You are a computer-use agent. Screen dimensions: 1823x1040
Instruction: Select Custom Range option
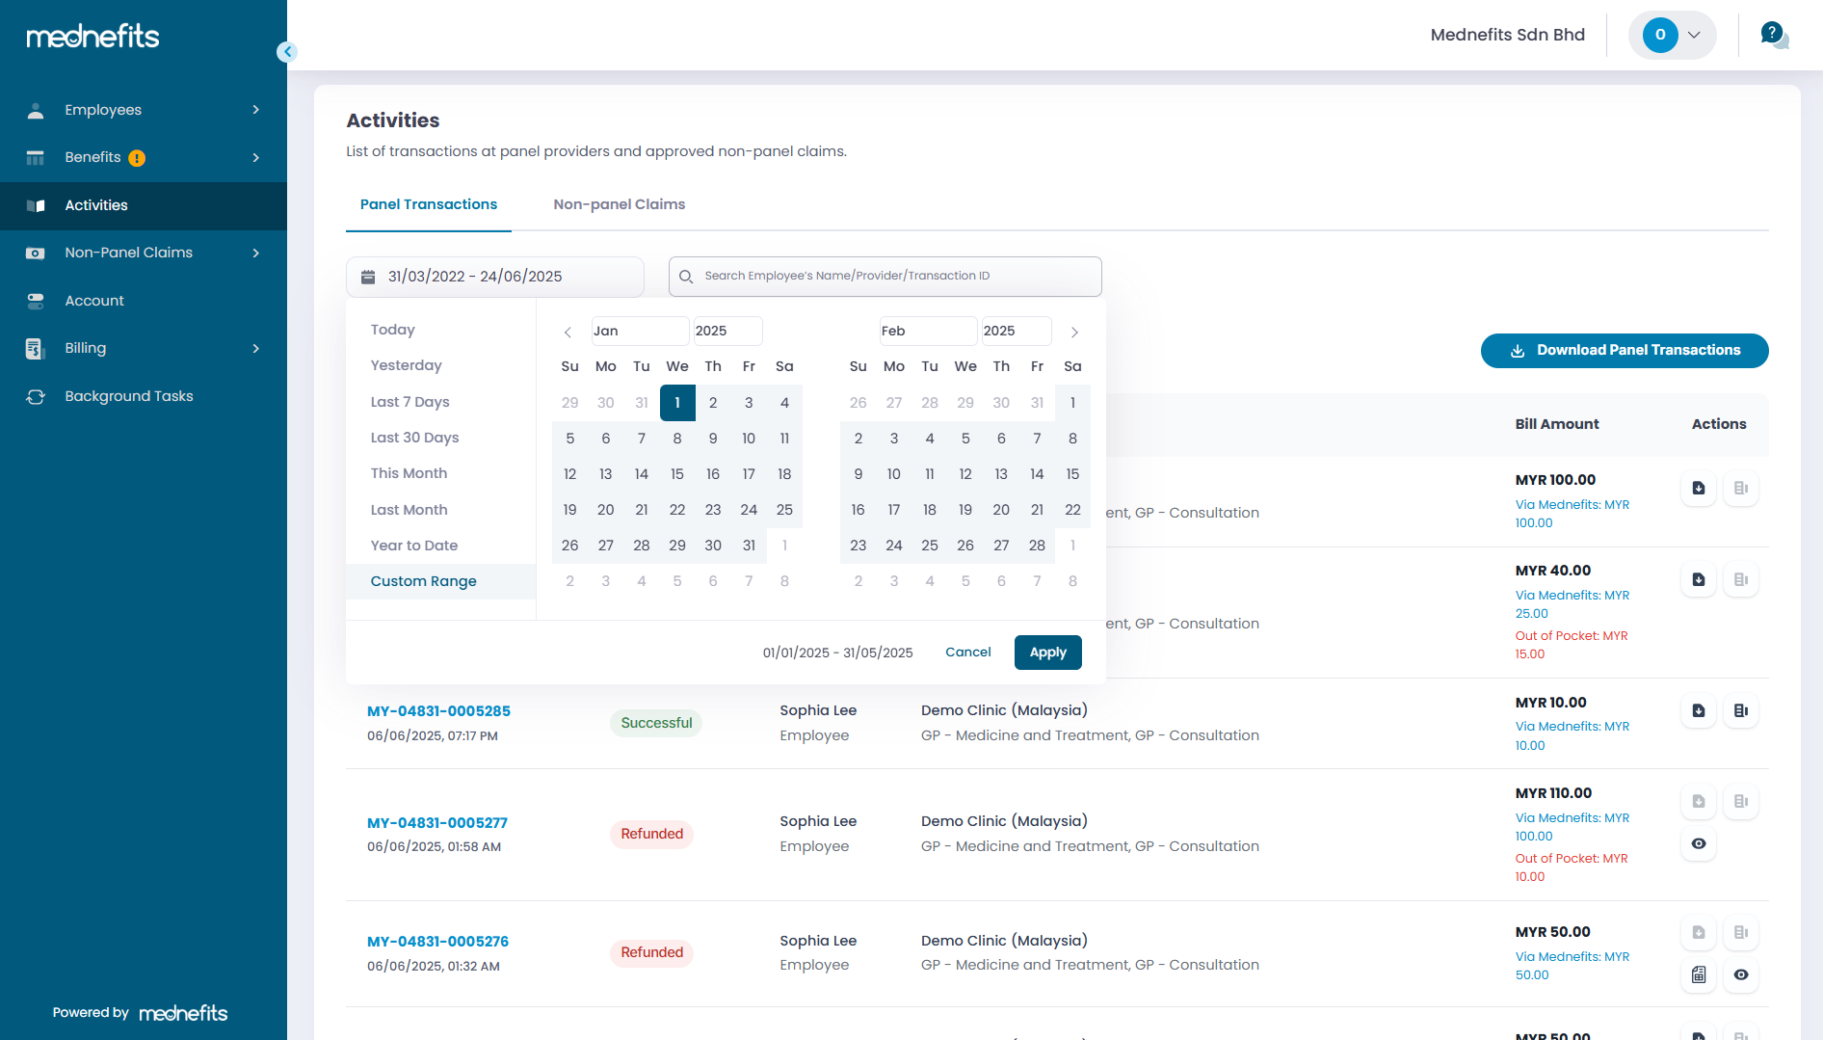tap(440, 581)
